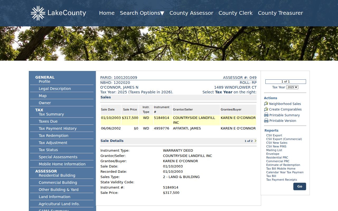Open Residential Building in the sidebar
Viewport: 338px width, 211px height.
tap(57, 175)
